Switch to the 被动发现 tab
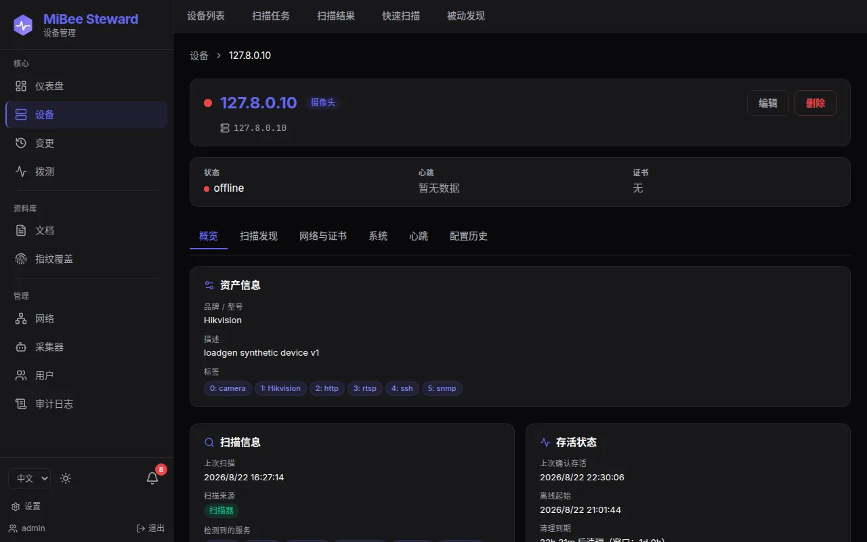This screenshot has width=867, height=542. [x=466, y=16]
